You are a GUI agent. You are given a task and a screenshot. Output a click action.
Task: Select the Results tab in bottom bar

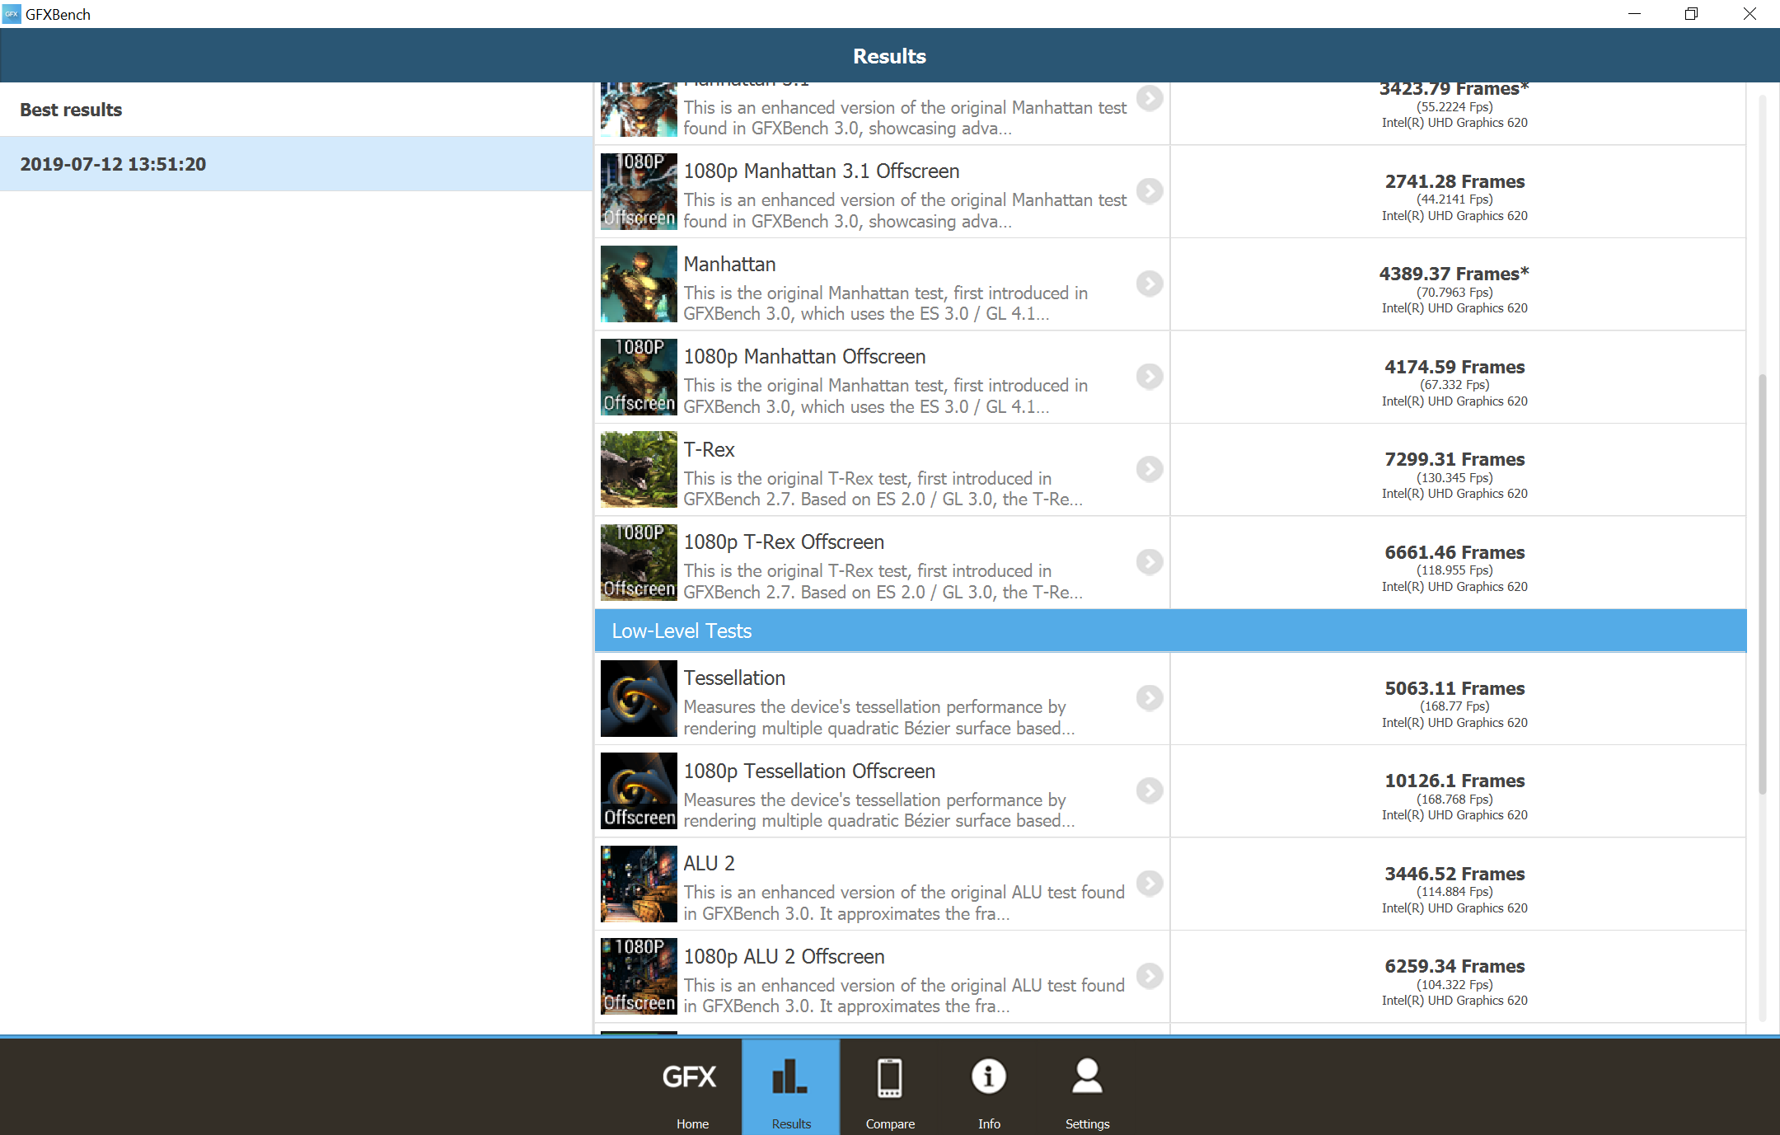coord(791,1088)
